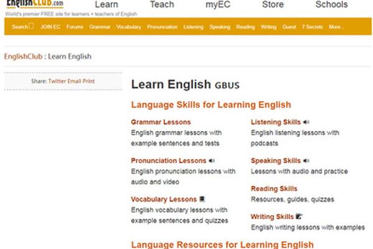Click text 'Lessons with audio and practice'

[x=300, y=171]
